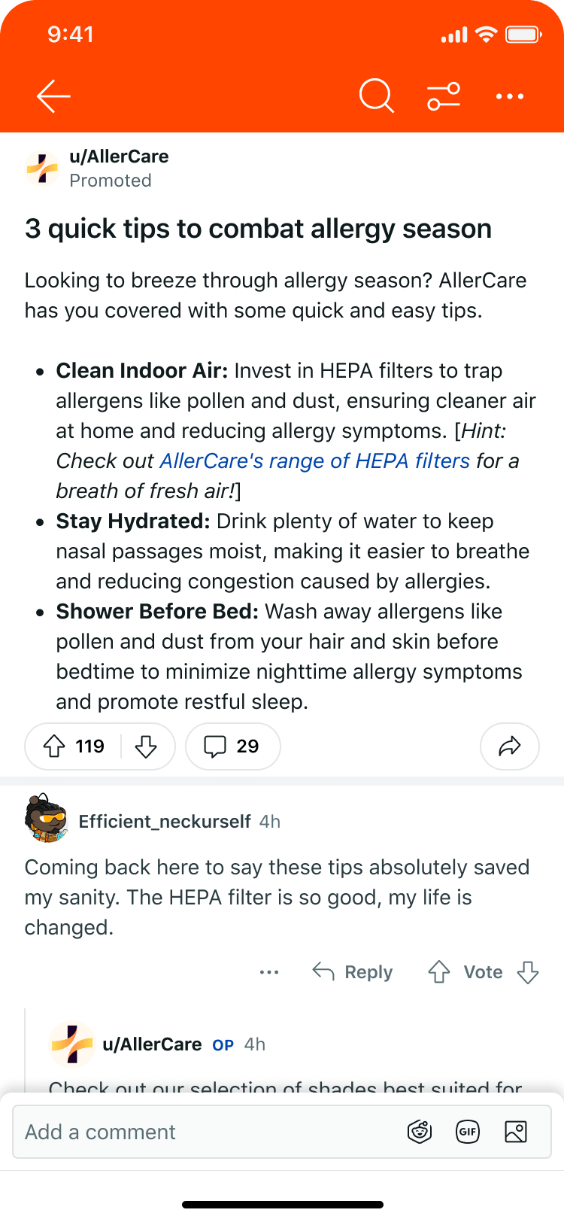This screenshot has width=564, height=1222.
Task: Downvote the promoted AllerCare post
Action: click(x=147, y=746)
